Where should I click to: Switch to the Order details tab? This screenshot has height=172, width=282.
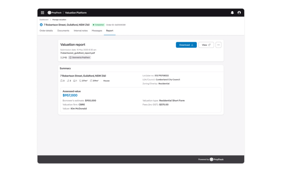tap(46, 31)
